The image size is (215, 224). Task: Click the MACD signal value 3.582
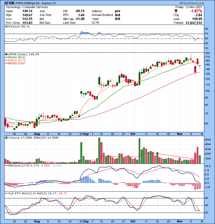tap(45, 166)
